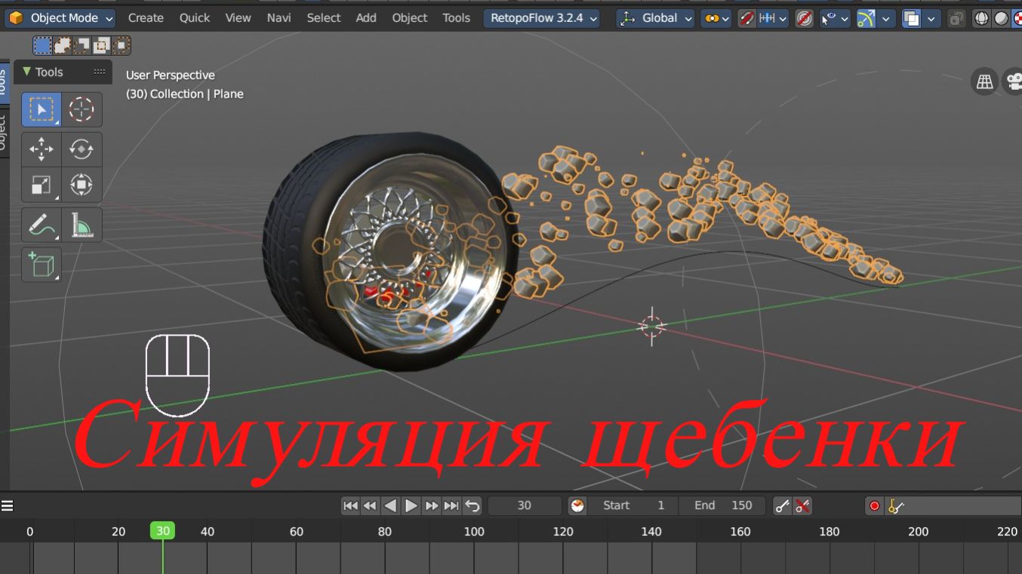Viewport: 1022px width, 574px height.
Task: Click the current frame field showing 30
Action: coord(525,505)
